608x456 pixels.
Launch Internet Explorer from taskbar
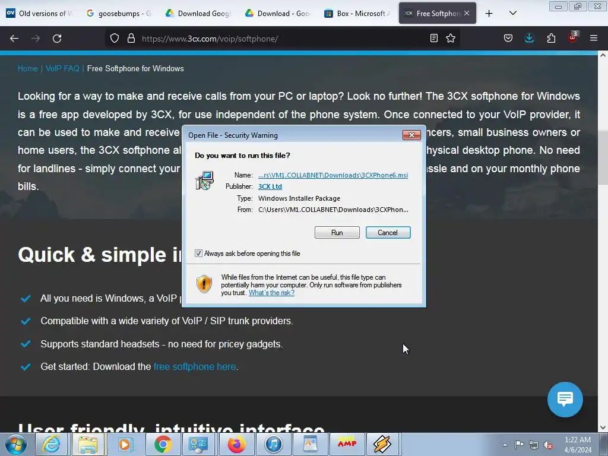click(51, 444)
